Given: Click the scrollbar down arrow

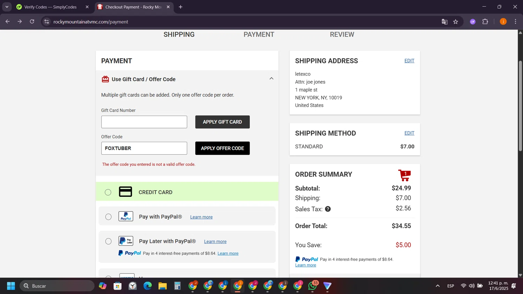Looking at the screenshot, I should (520, 275).
